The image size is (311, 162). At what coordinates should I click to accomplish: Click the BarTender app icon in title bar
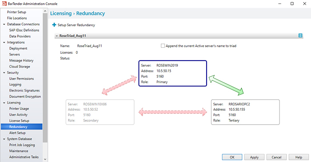point(4,4)
